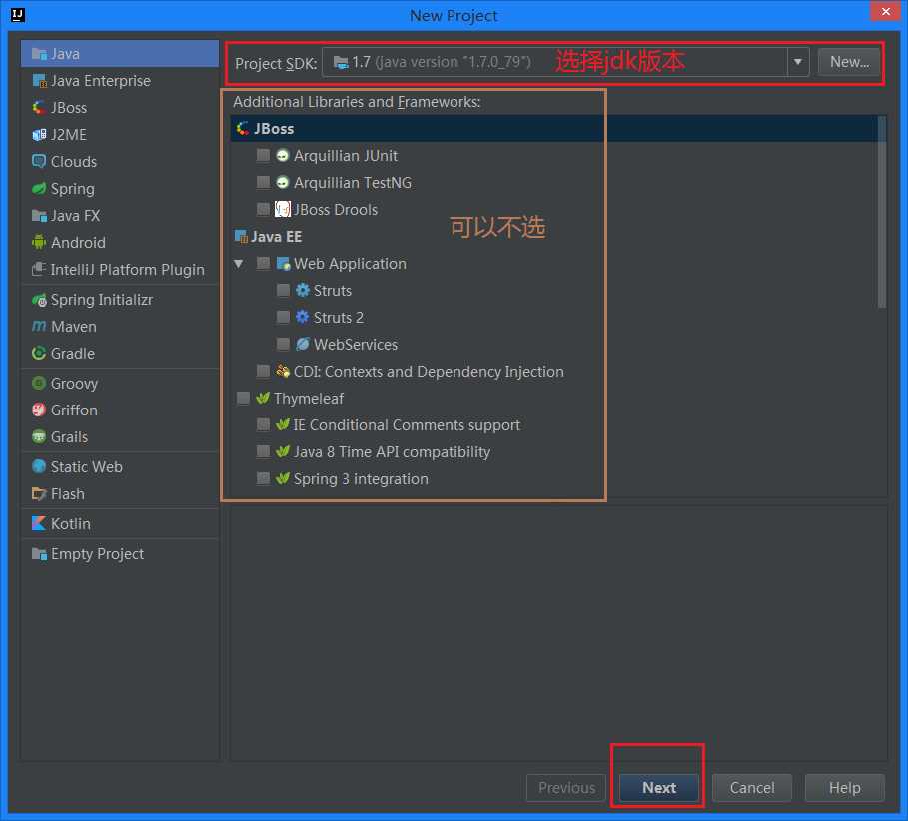Select the Kotlin K icon
This screenshot has width=908, height=821.
click(x=39, y=524)
